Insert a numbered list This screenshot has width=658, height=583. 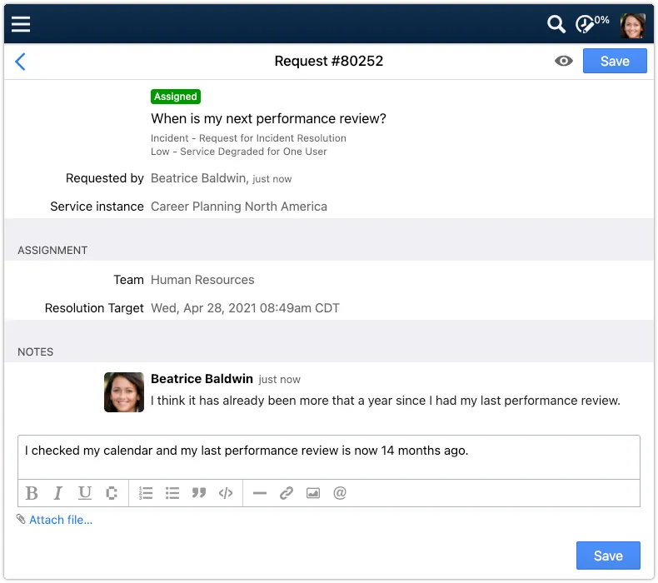tap(146, 493)
